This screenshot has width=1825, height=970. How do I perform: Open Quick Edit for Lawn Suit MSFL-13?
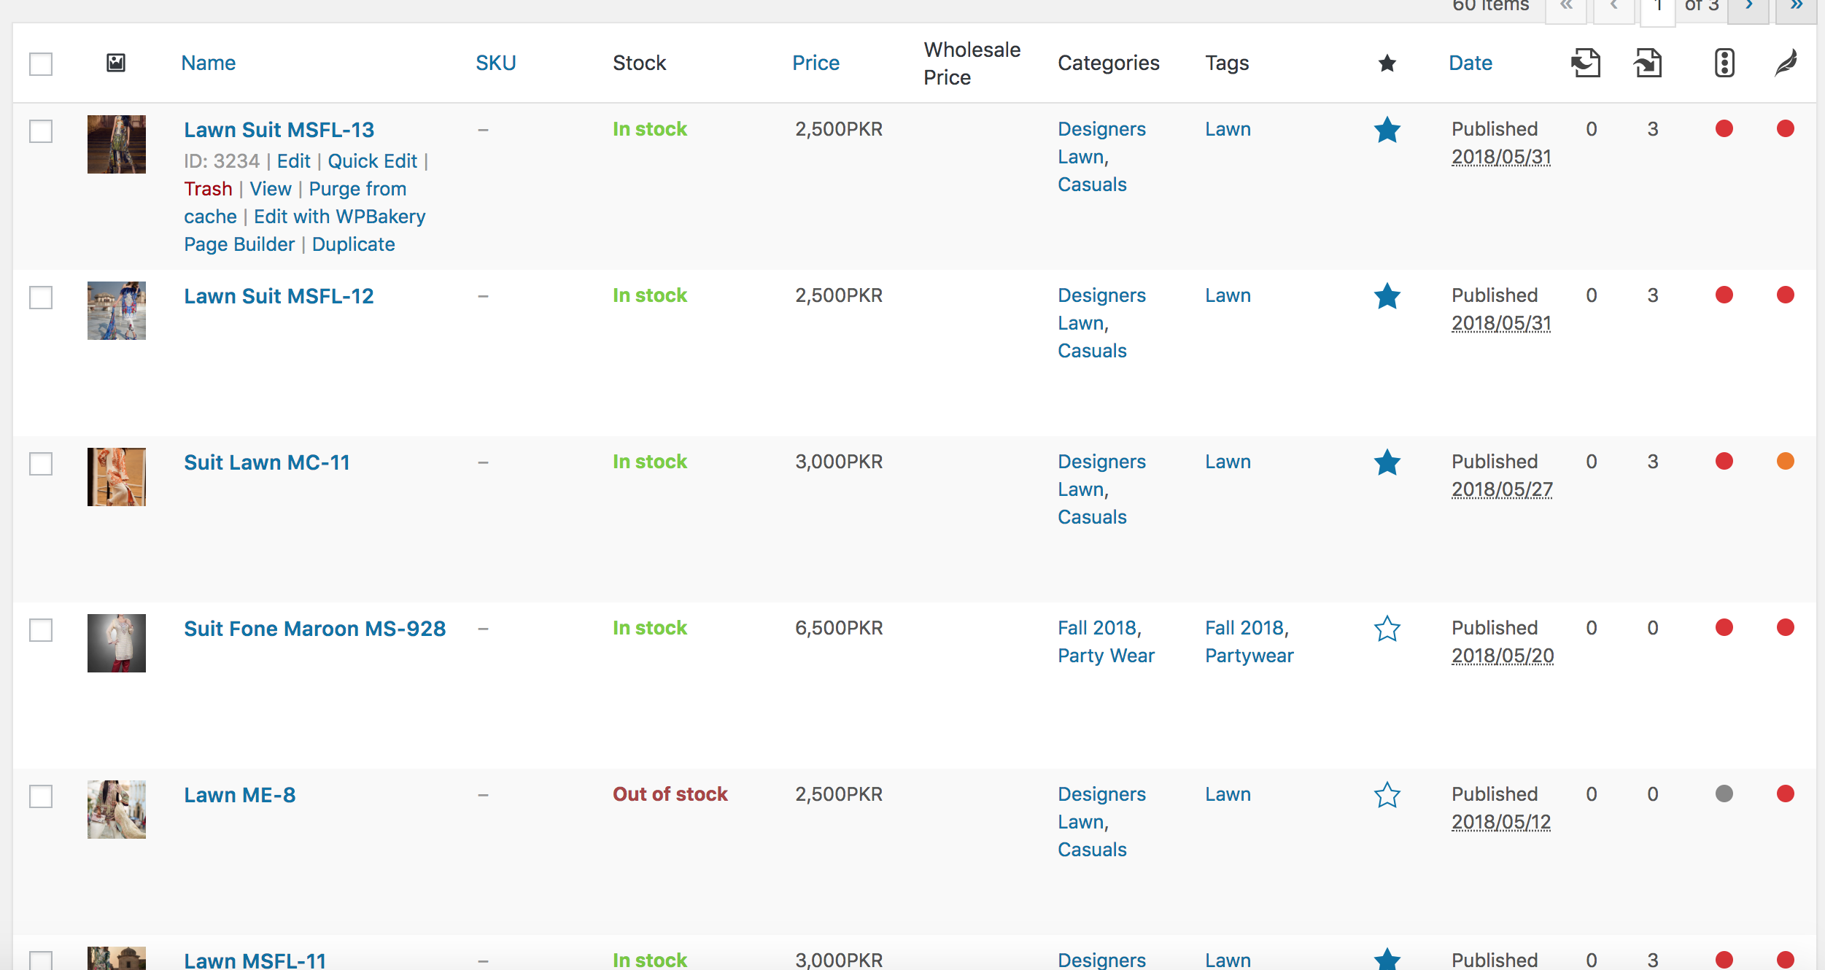(372, 161)
